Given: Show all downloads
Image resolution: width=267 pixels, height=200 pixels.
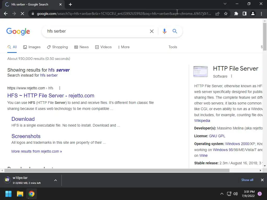Looking at the screenshot, I should point(247,180).
